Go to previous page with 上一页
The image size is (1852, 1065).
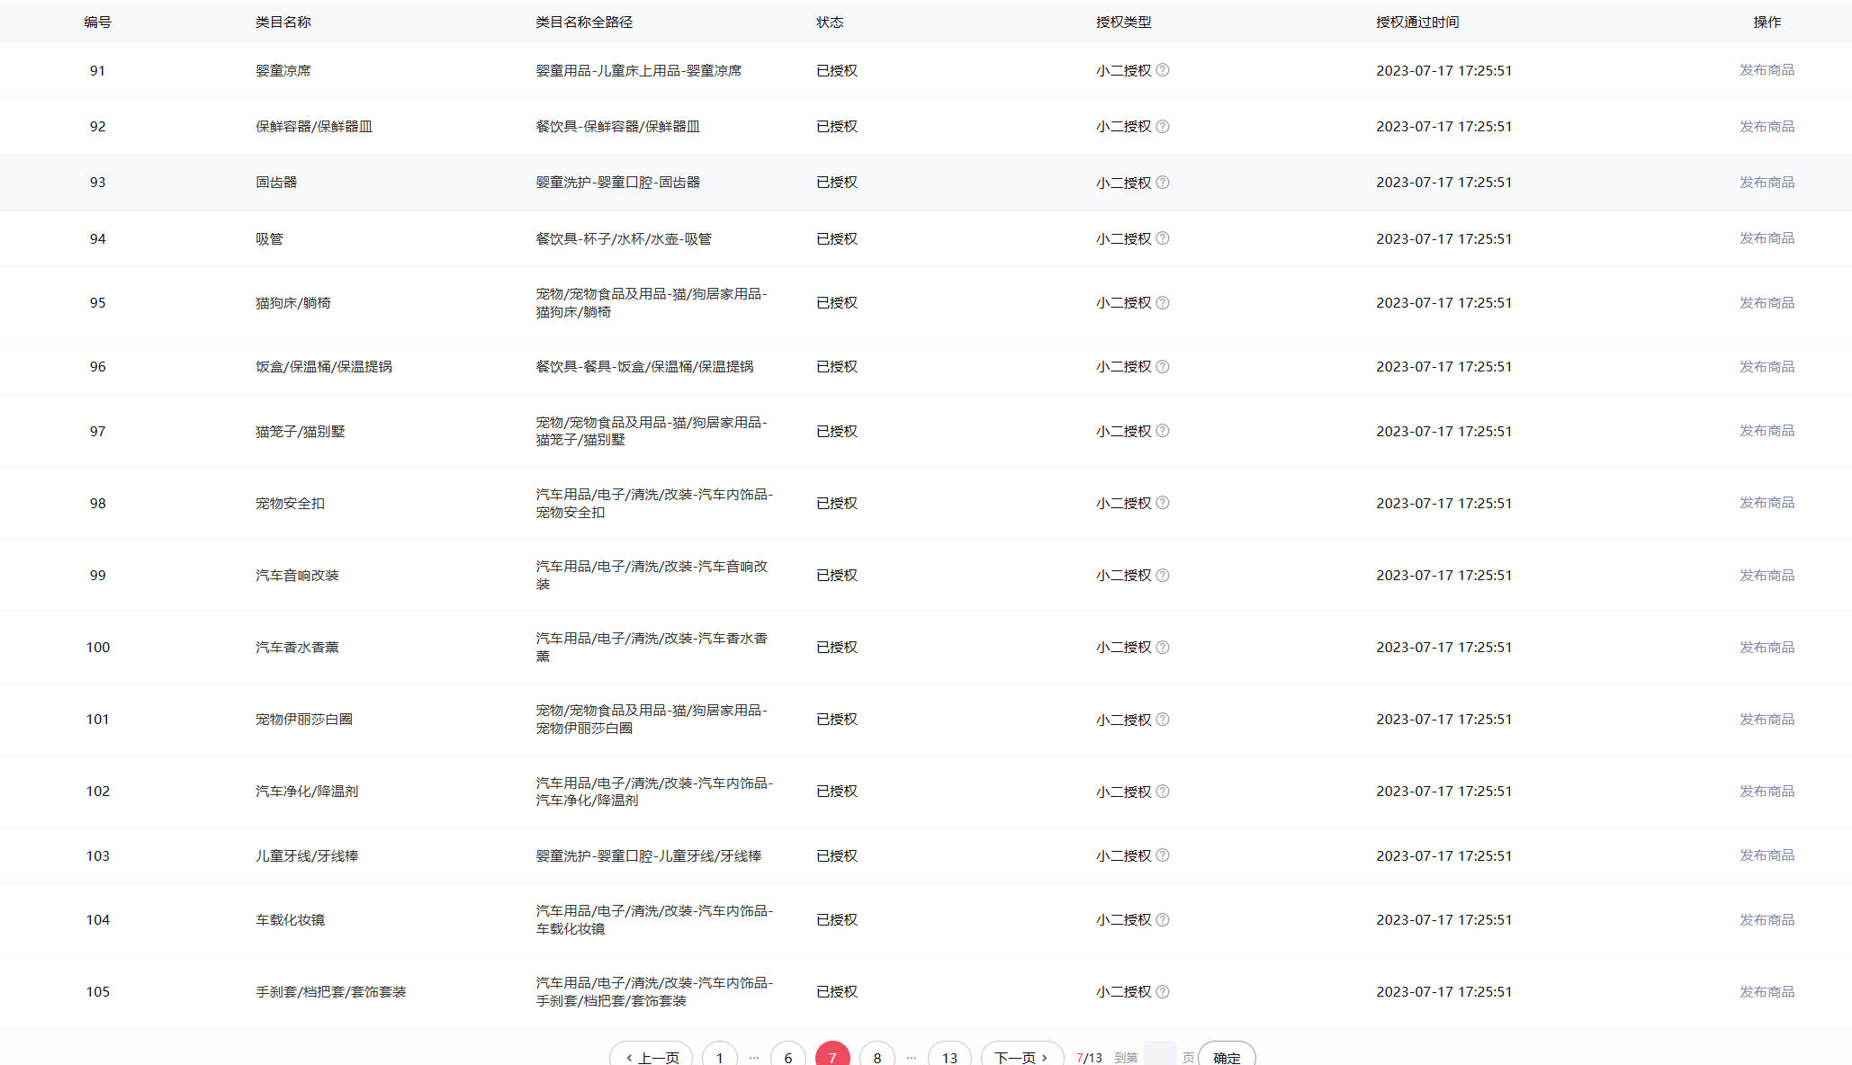coord(652,1057)
